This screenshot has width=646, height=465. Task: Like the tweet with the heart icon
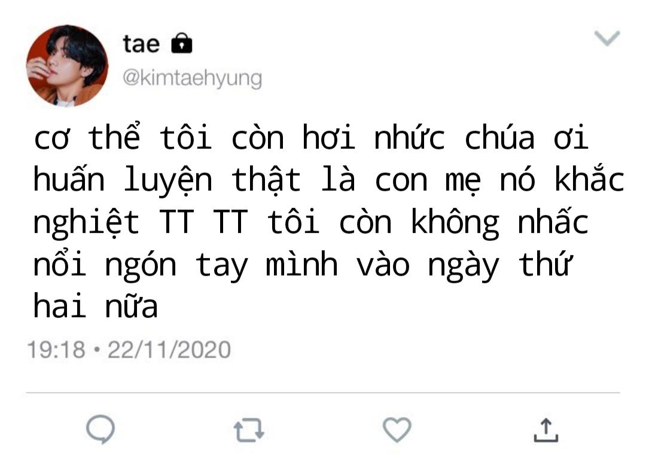click(x=397, y=430)
